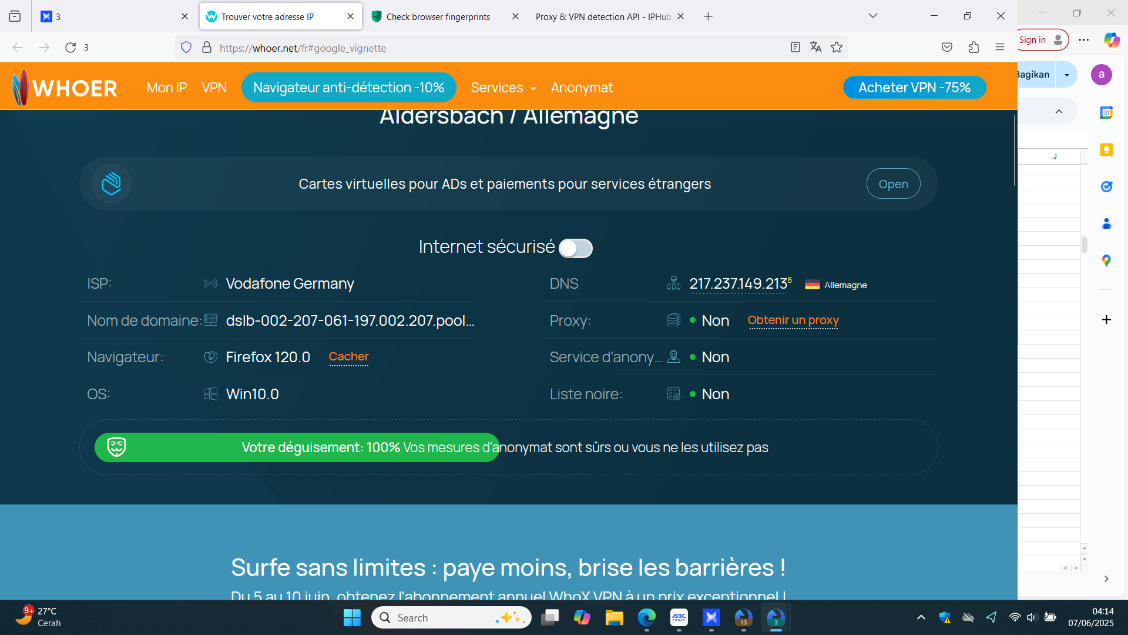Click Obtenir un proxy link
The width and height of the screenshot is (1128, 635).
(793, 320)
